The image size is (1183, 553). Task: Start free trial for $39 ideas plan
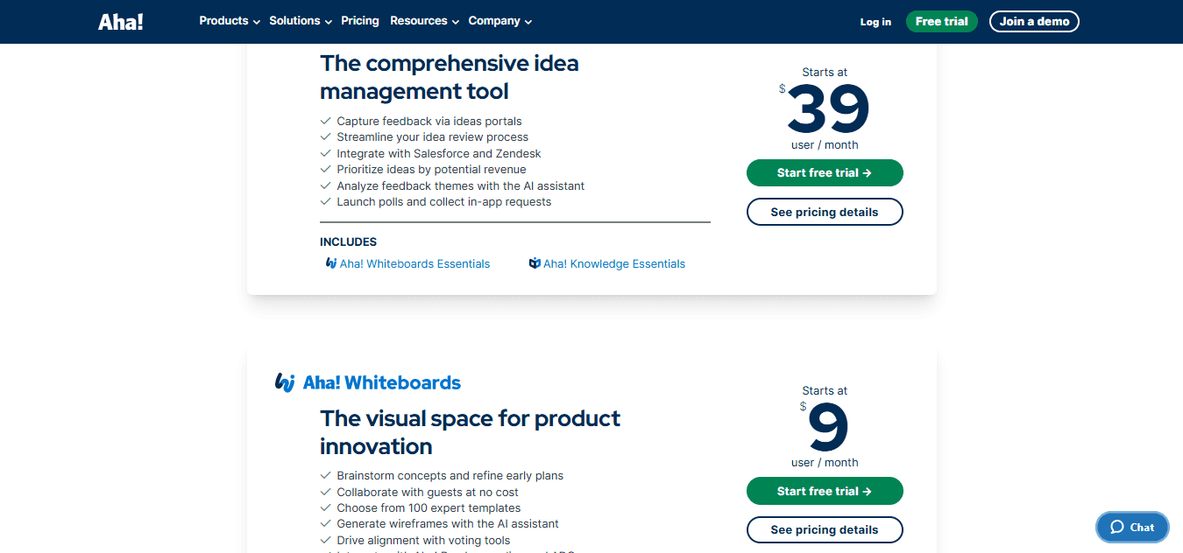click(825, 172)
